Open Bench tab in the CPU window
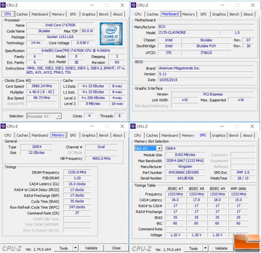 [104, 14]
